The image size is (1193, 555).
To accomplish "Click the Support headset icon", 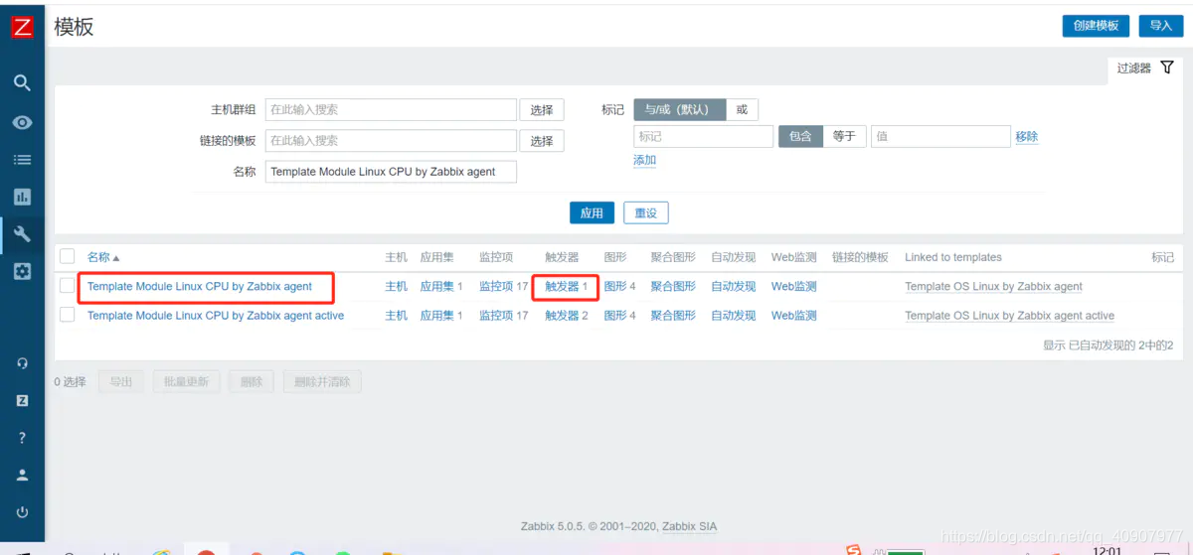I will pyautogui.click(x=22, y=363).
